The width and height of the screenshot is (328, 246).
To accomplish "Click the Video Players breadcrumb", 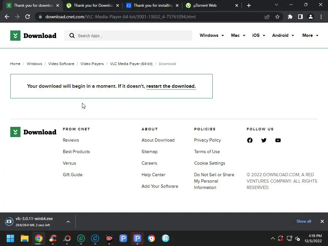I will pos(92,64).
